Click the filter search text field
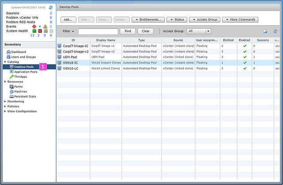 tap(98, 31)
